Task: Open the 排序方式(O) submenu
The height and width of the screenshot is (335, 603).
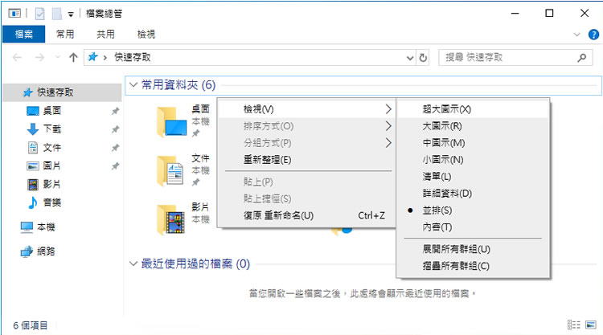Action: (x=307, y=126)
